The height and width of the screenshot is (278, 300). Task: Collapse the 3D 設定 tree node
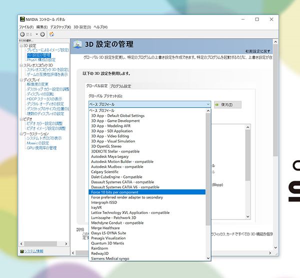pyautogui.click(x=21, y=45)
